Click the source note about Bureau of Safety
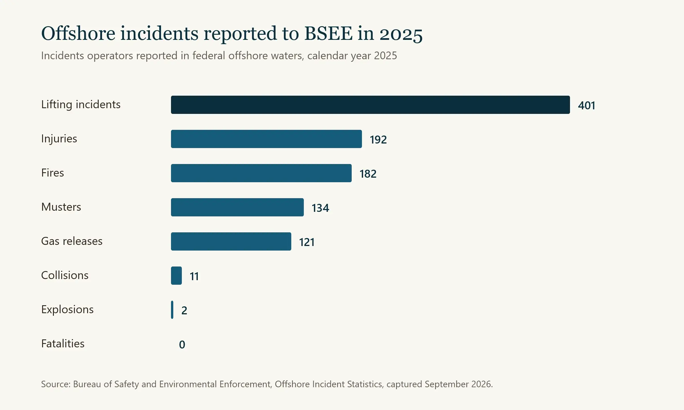 click(x=267, y=384)
